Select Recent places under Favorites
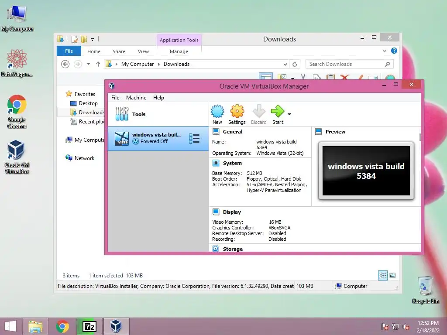The image size is (447, 335). pos(87,122)
